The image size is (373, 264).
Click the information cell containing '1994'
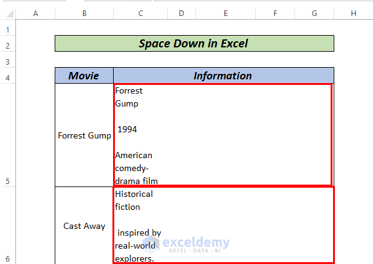click(x=223, y=135)
